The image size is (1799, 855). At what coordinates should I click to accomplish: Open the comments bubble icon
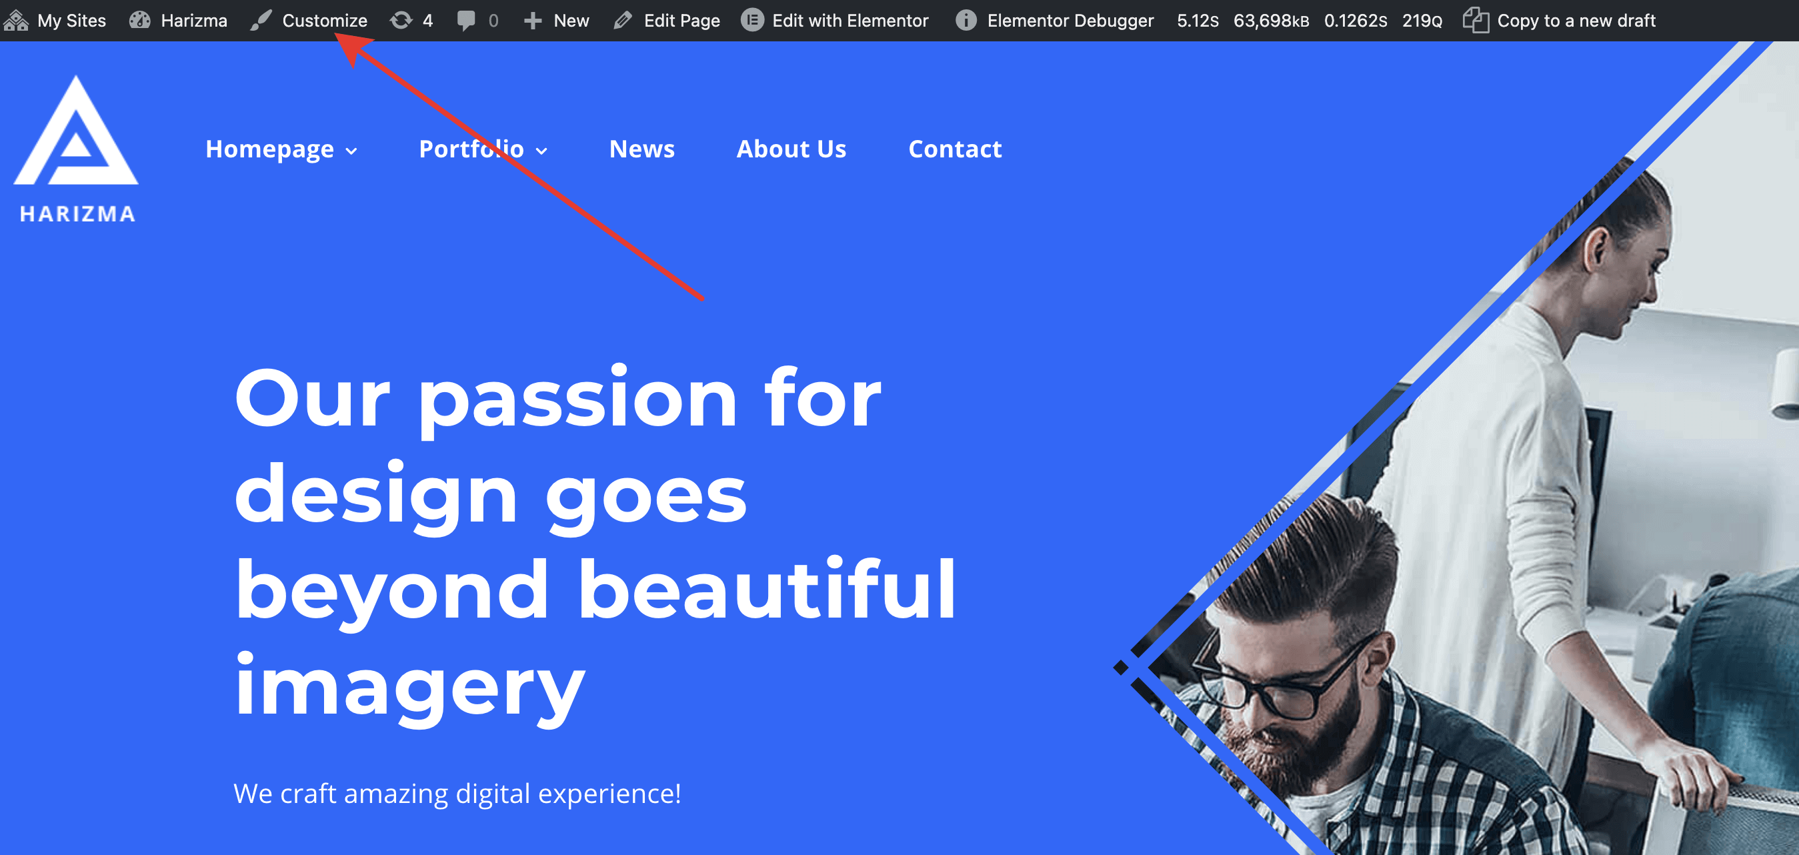(466, 20)
